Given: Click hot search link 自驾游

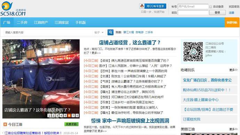Looking at the screenshot, I should click(x=139, y=32).
